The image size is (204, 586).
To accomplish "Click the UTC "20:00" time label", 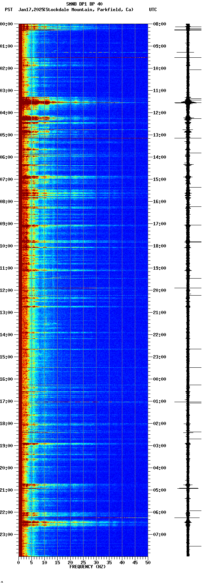I will (x=160, y=290).
